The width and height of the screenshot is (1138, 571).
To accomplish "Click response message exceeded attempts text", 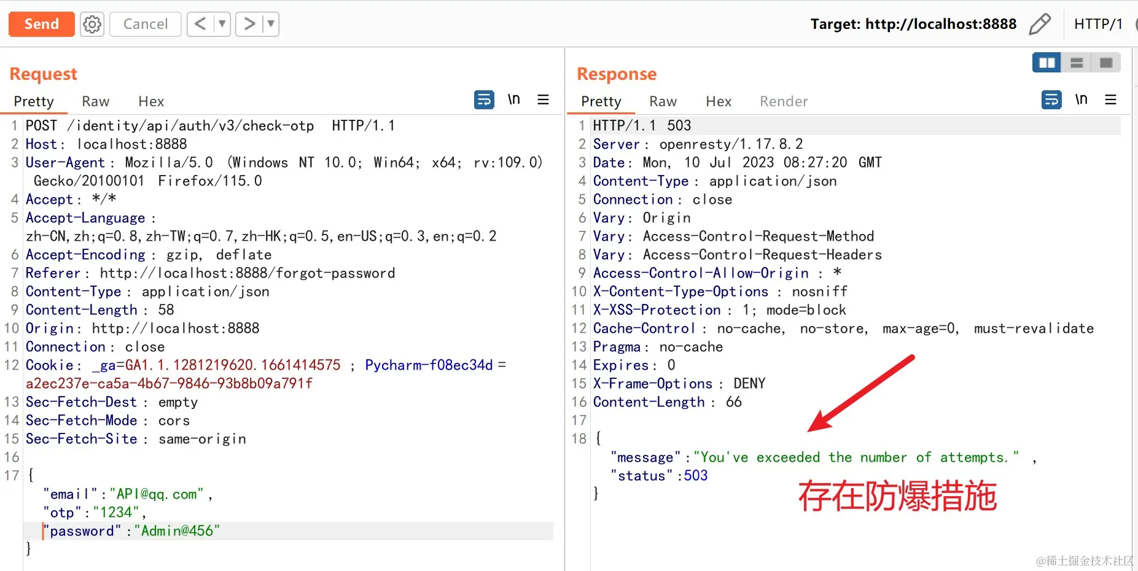I will [x=857, y=457].
